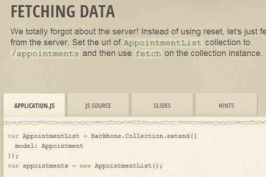
Task: Click the word Collection in the code
Action: click(144, 136)
